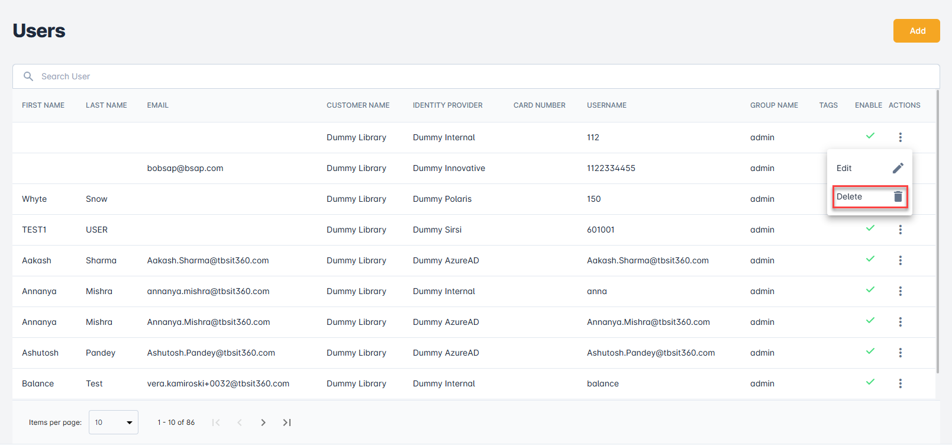Expand the items per page dropdown
Screen dimensions: 952x445
coord(113,423)
